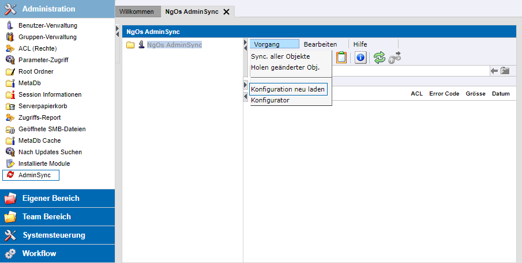Open the Bearbeiten menu
Viewport: 522px width, 263px height.
click(x=320, y=44)
